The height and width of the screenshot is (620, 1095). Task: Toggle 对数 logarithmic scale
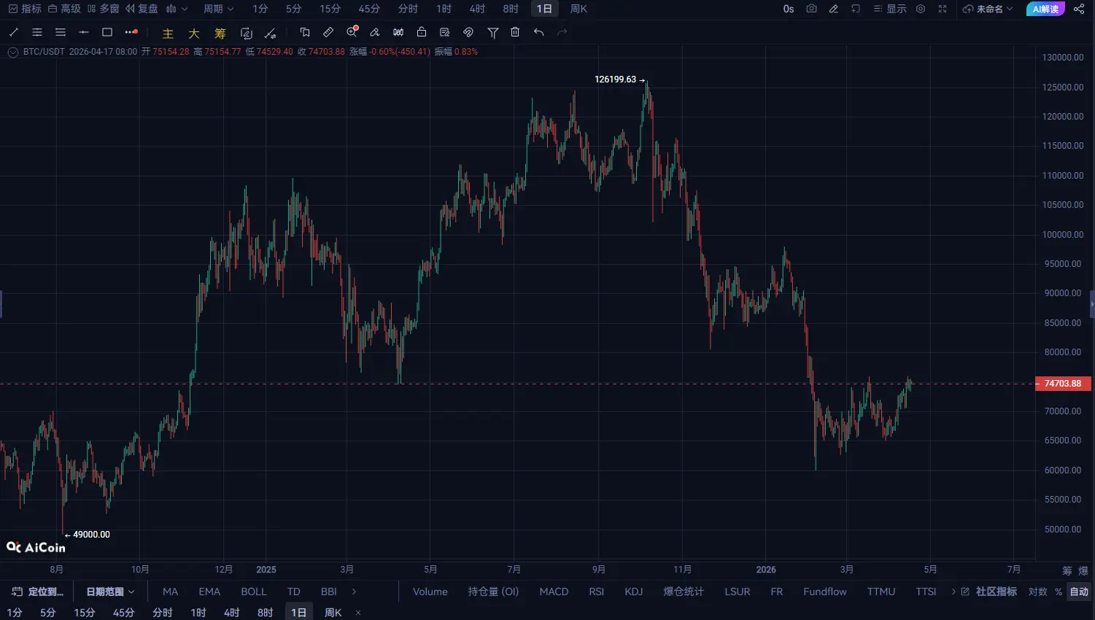[x=1037, y=592]
